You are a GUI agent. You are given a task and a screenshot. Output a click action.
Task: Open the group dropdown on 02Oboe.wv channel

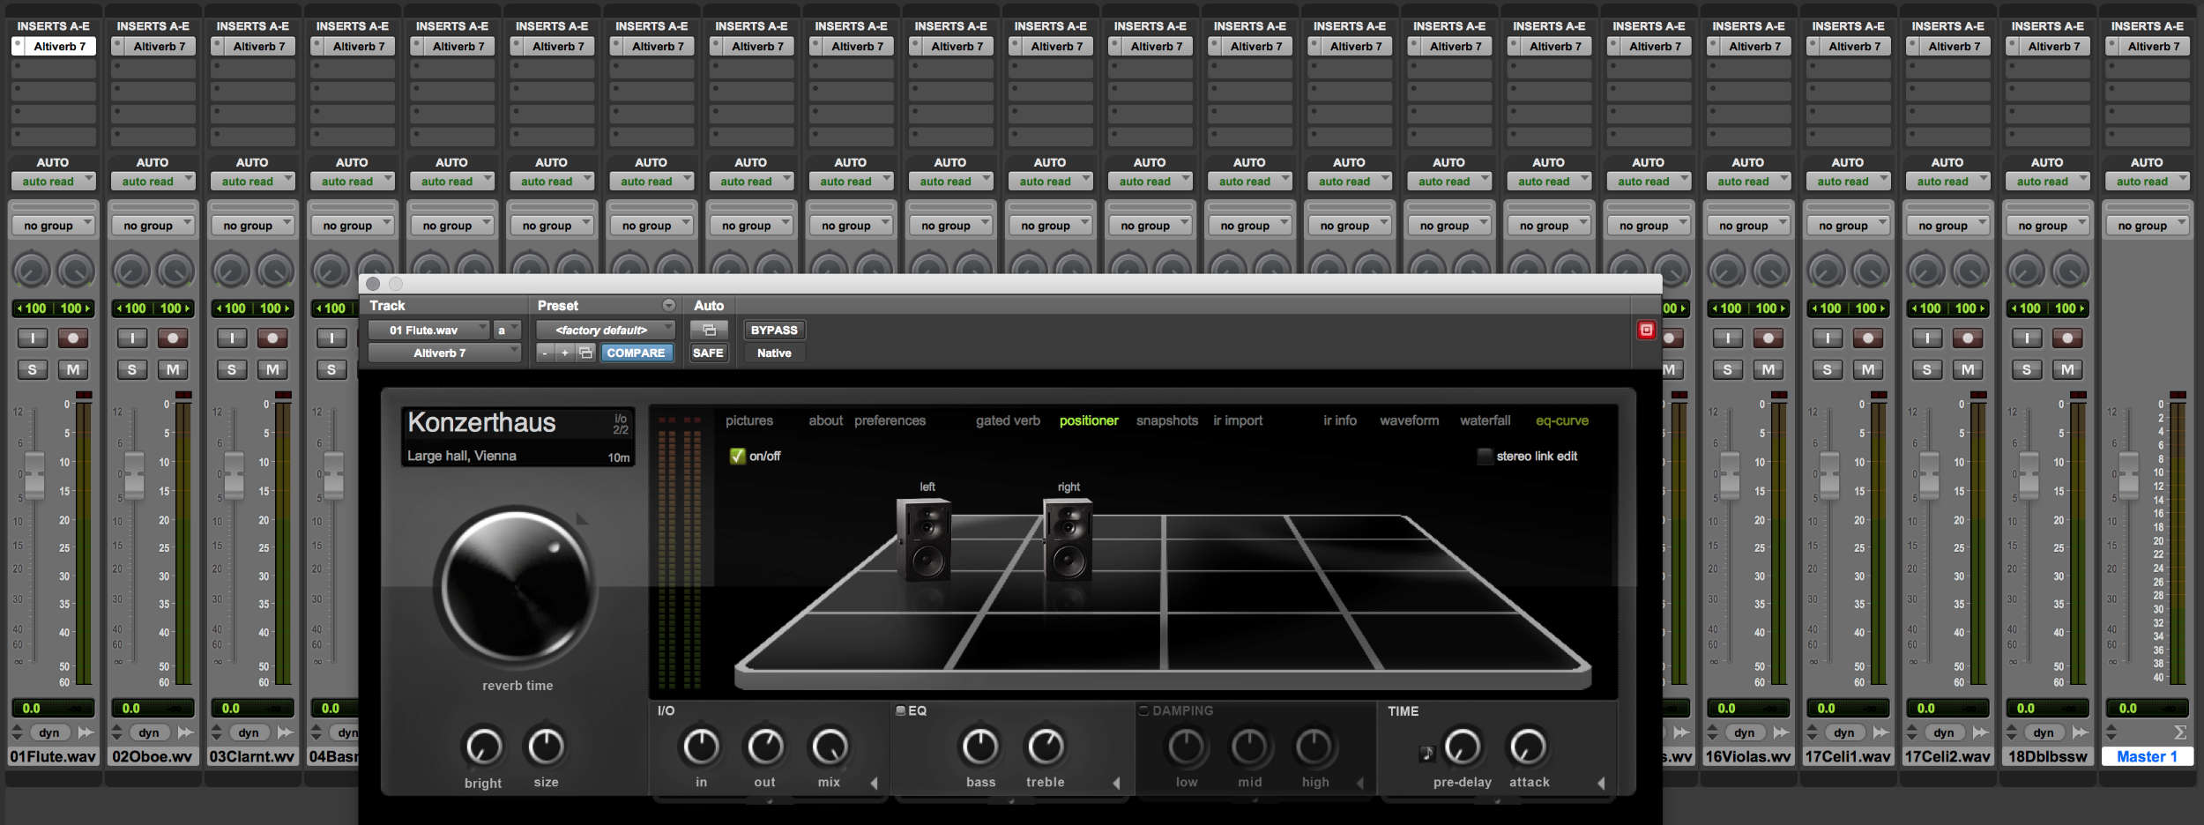(x=153, y=226)
